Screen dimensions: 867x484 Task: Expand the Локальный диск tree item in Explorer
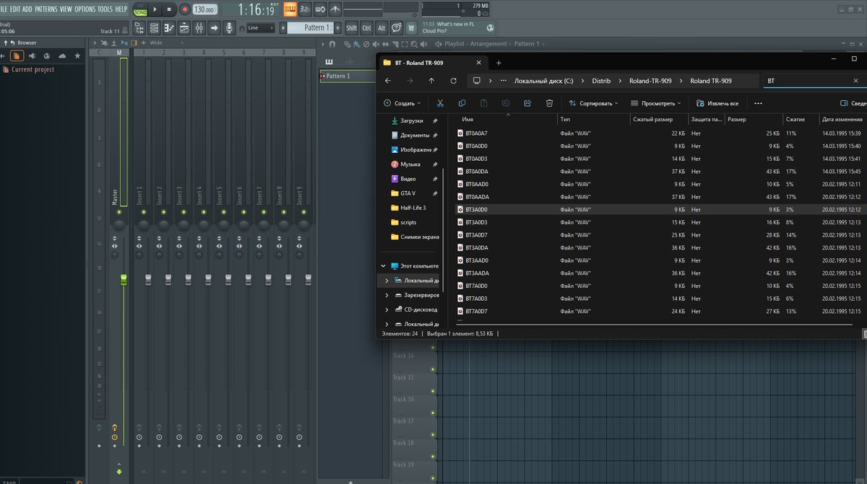click(x=387, y=280)
